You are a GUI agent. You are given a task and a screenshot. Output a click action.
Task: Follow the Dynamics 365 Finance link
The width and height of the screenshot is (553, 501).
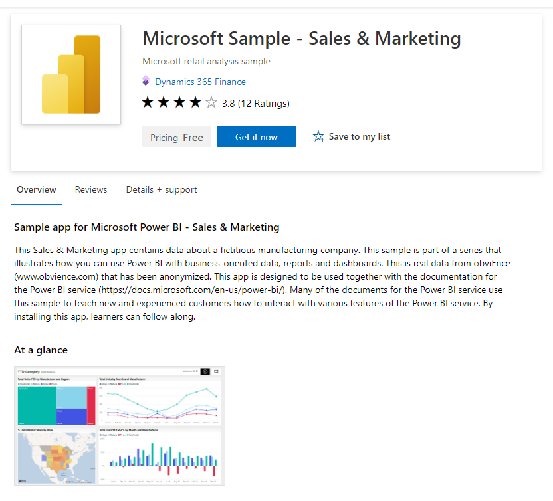(199, 81)
